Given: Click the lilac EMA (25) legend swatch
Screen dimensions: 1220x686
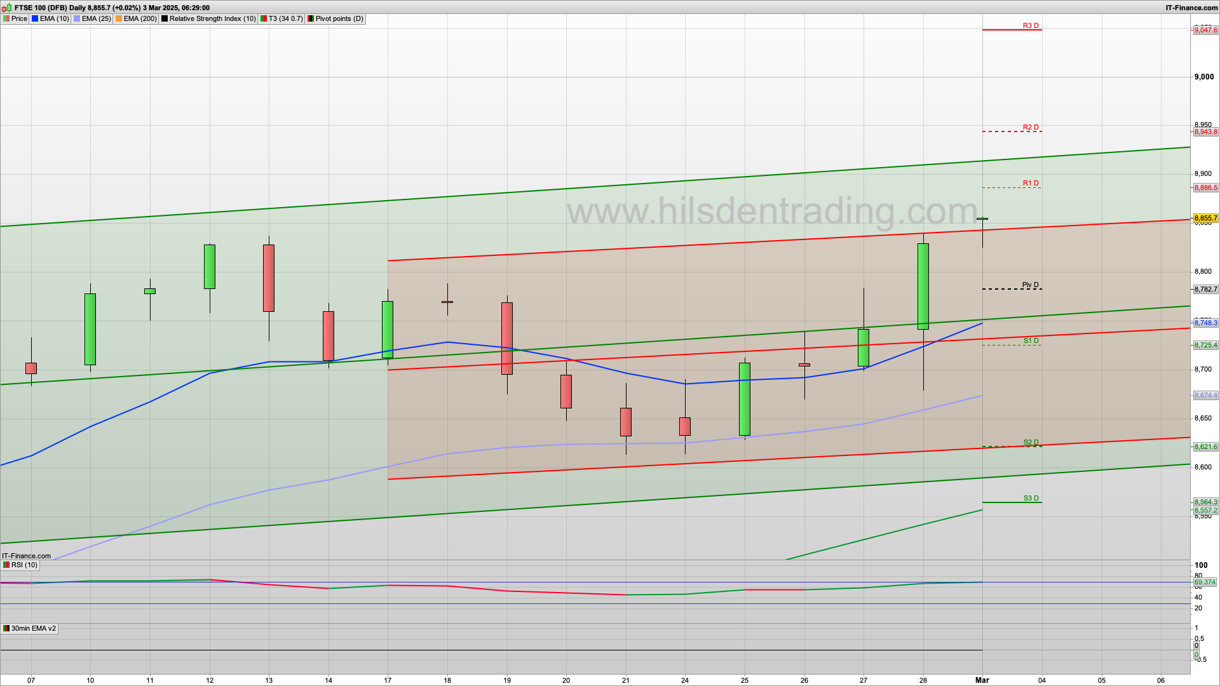Looking at the screenshot, I should [77, 19].
